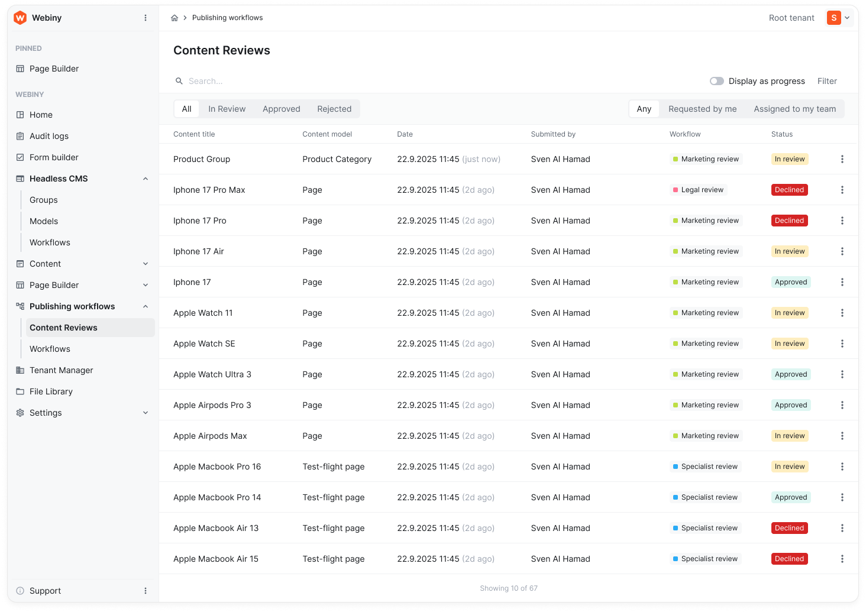Toggle the Display as progress switch
Viewport: 866px width, 612px height.
tap(716, 81)
